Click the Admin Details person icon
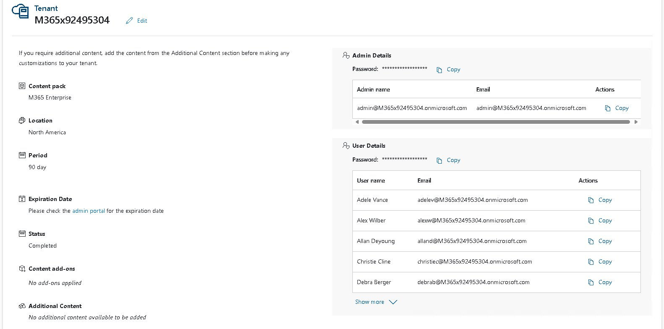Screen dimensions: 664x329 coord(346,55)
